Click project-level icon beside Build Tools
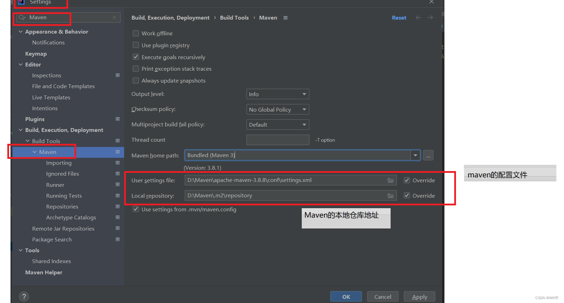564x303 pixels. point(118,141)
